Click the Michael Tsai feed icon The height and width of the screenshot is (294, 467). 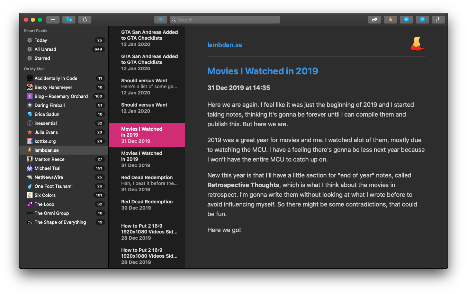coord(30,168)
